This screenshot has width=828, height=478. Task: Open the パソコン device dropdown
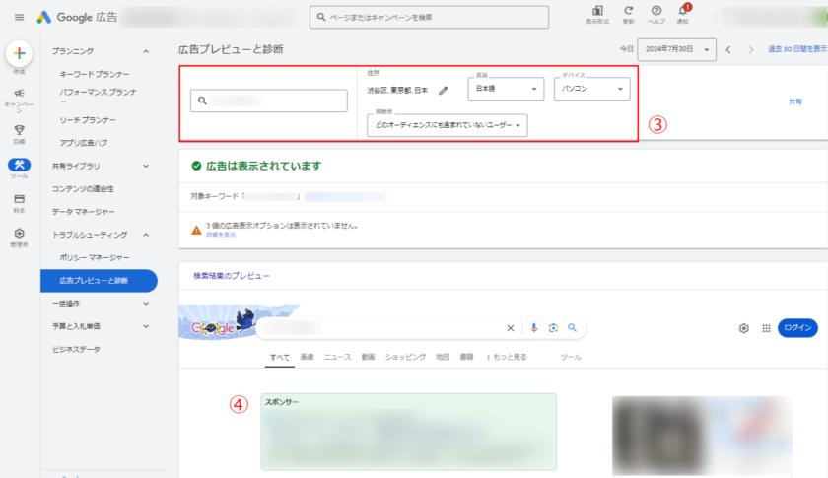tap(591, 89)
